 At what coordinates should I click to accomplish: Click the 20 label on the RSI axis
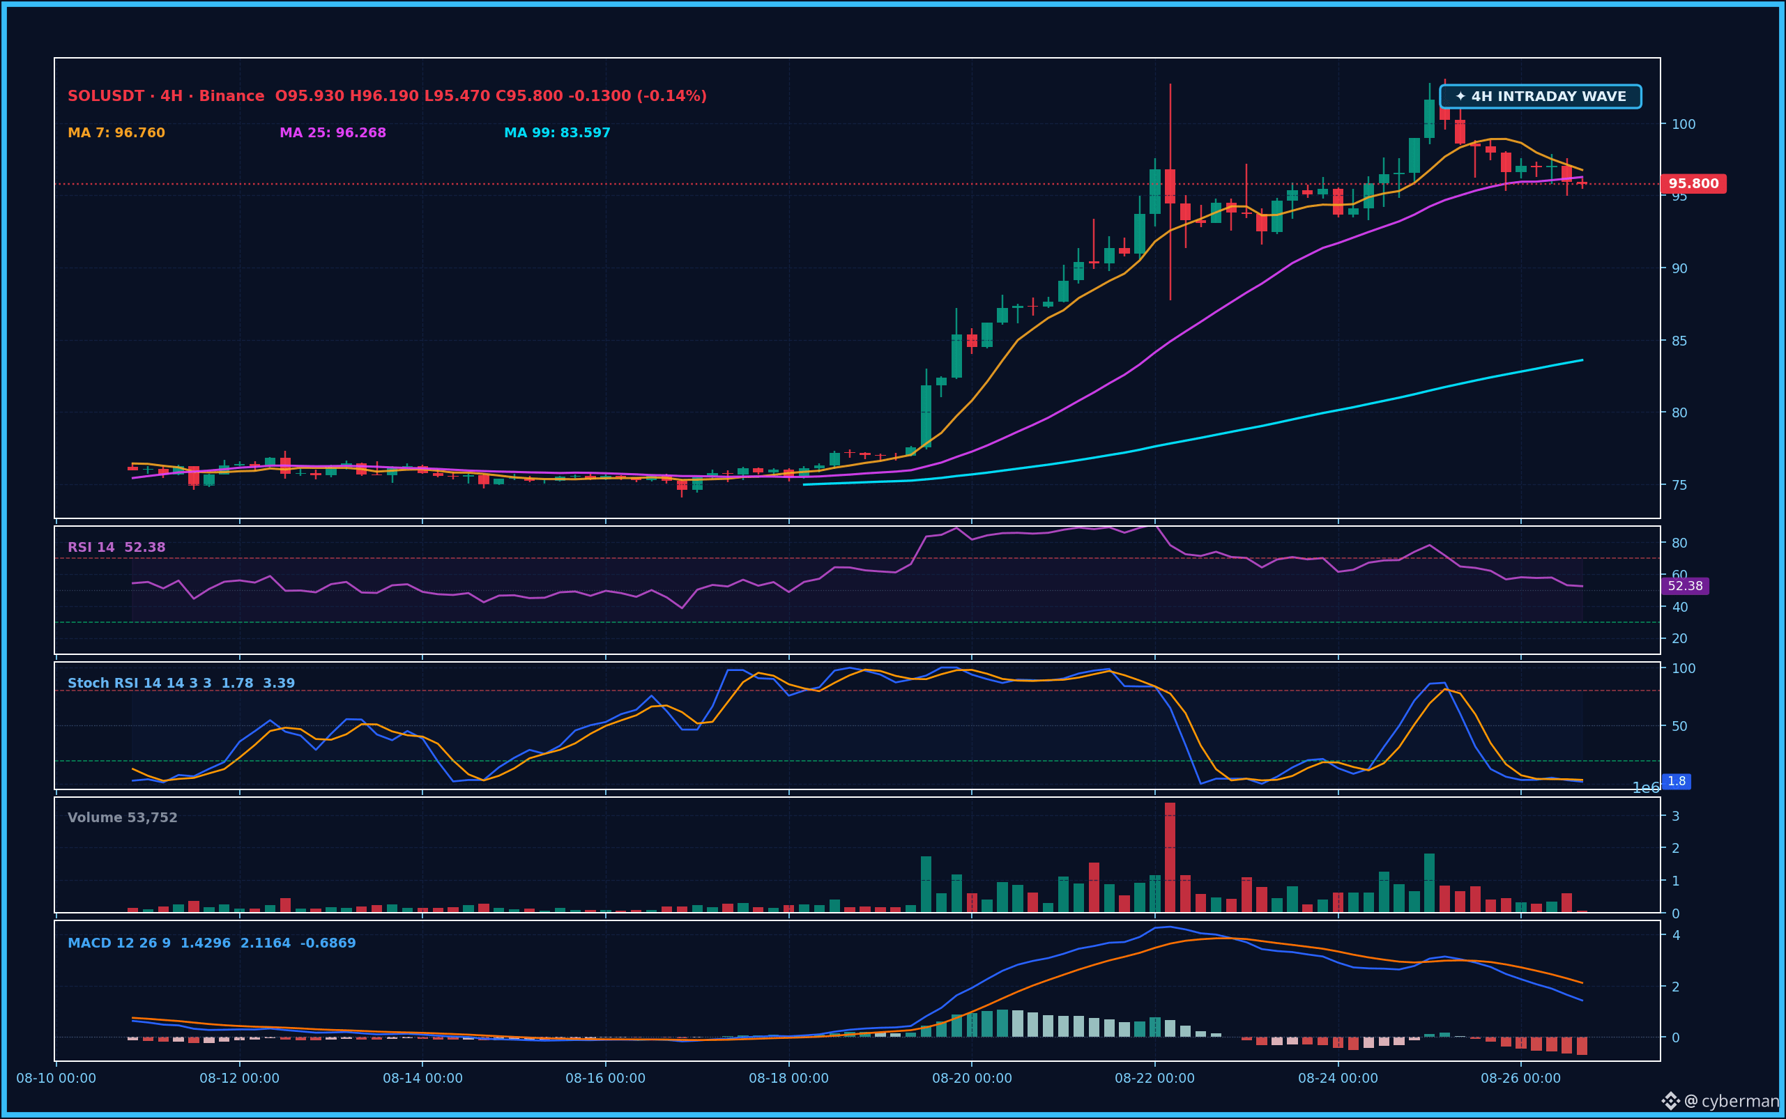[x=1679, y=639]
